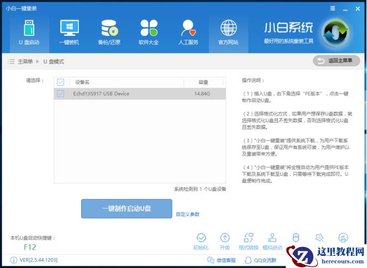Image resolution: width=367 pixels, height=268 pixels.
Task: Click the U盘模式 breadcrumb text
Action: pos(54,61)
